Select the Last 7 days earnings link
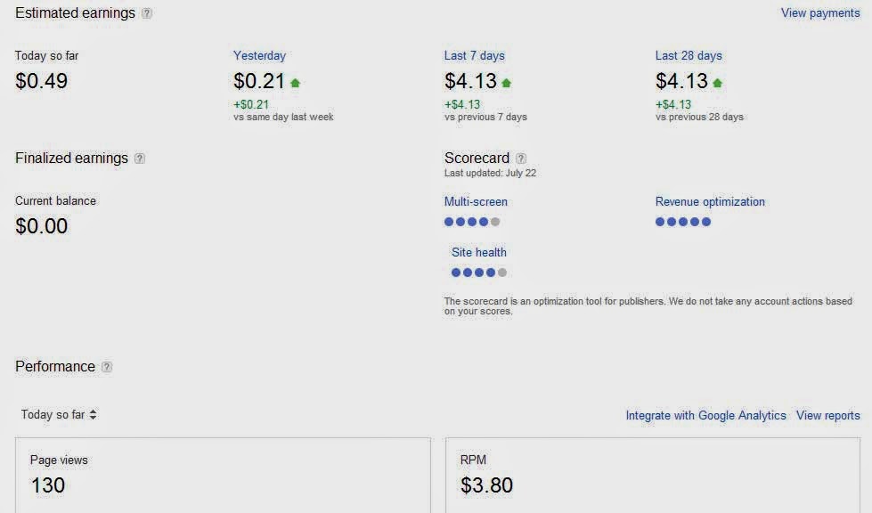 click(x=474, y=55)
